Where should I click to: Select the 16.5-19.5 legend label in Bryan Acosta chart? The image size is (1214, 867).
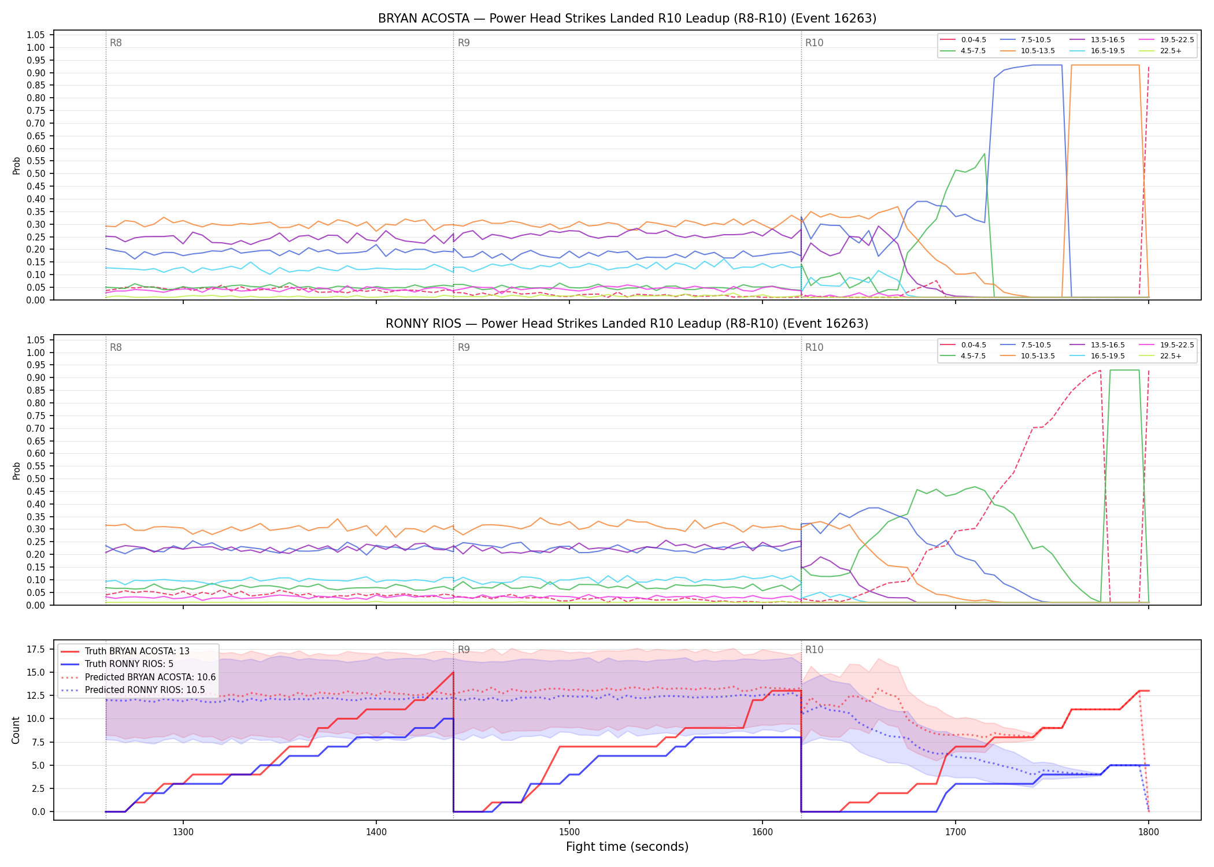click(1108, 51)
